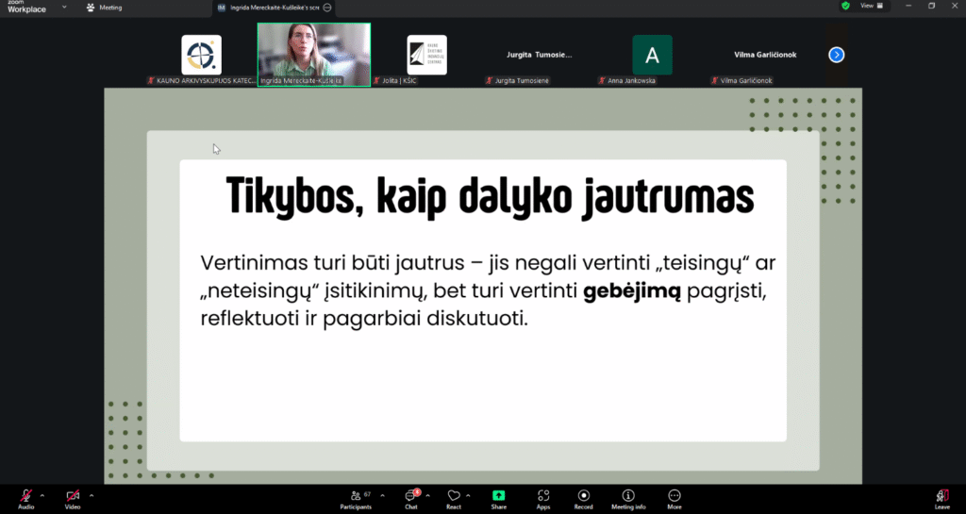Open Meeting info
The image size is (966, 514).
(628, 497)
